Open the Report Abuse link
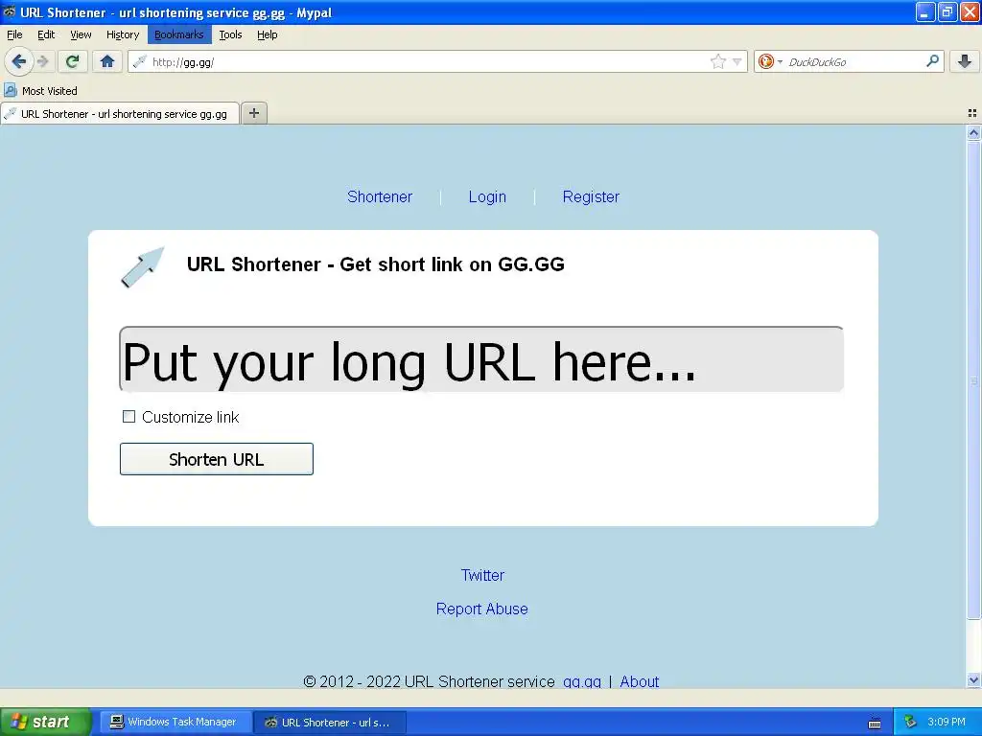Image resolution: width=982 pixels, height=736 pixels. pos(481,609)
